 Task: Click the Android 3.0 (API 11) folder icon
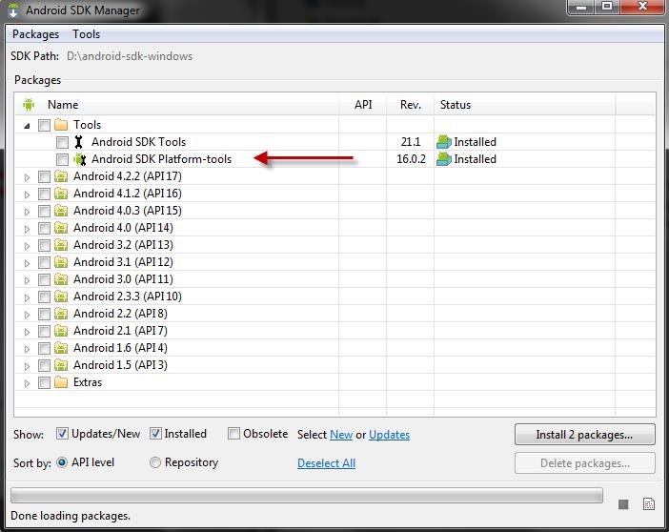[61, 279]
